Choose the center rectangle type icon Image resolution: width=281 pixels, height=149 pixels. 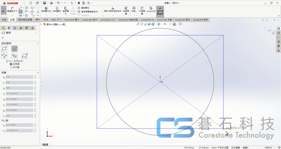(x=15, y=49)
